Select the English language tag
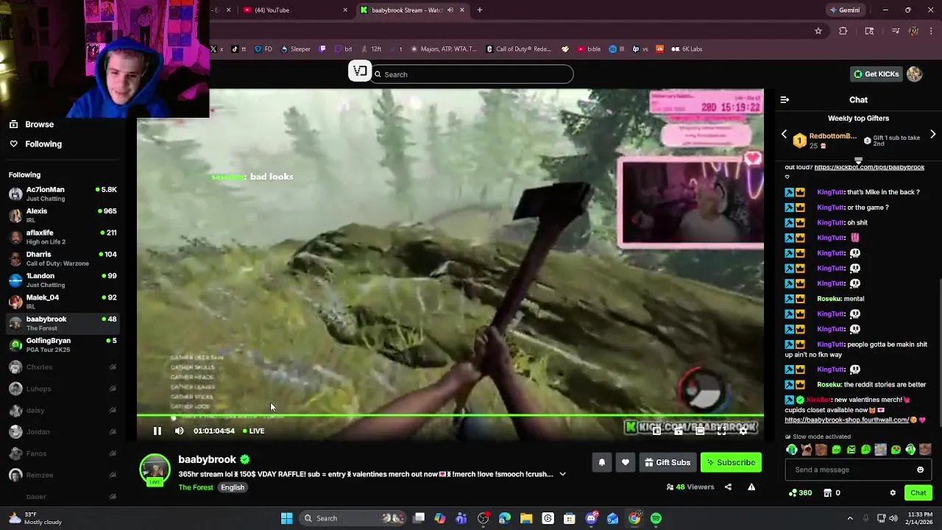 tap(233, 487)
